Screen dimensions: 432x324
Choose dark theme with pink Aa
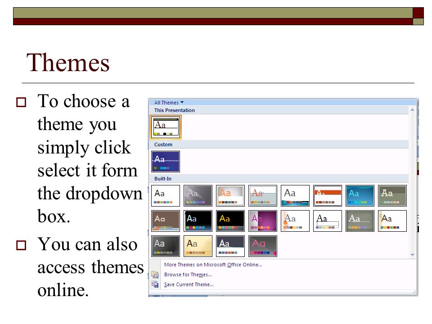263,246
